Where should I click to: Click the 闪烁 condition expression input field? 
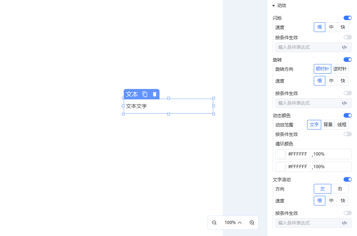307,47
